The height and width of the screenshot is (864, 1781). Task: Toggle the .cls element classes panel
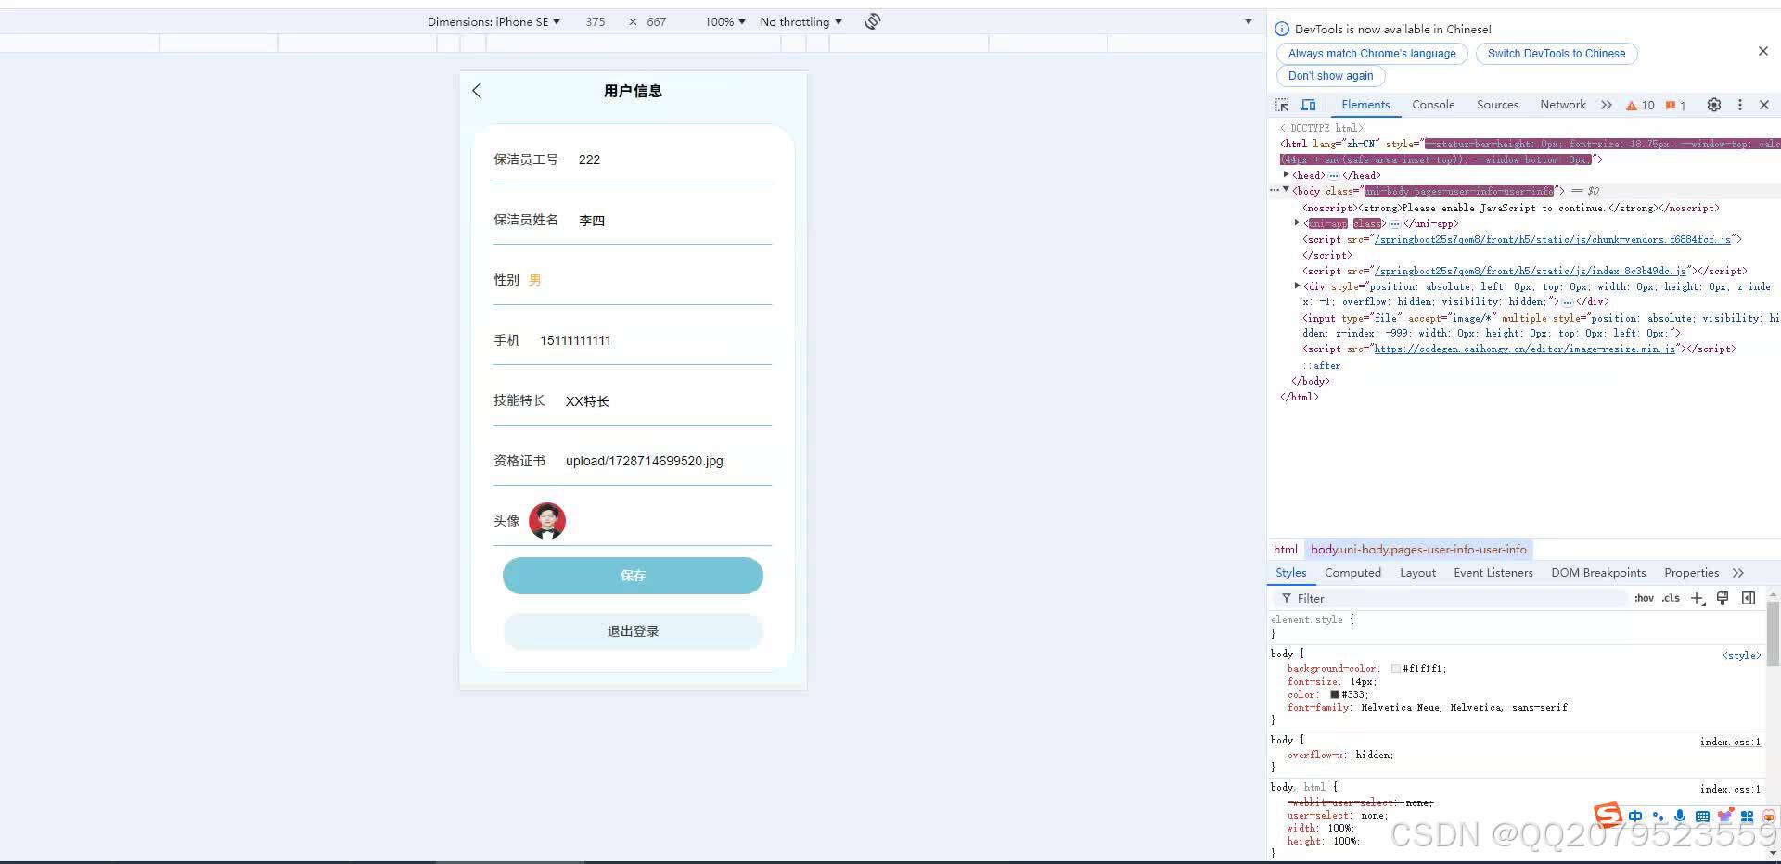1671,598
